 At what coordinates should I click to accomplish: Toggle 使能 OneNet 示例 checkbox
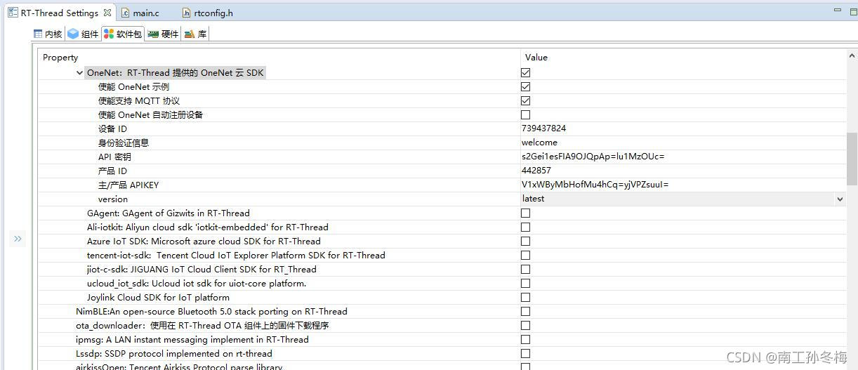coord(525,86)
